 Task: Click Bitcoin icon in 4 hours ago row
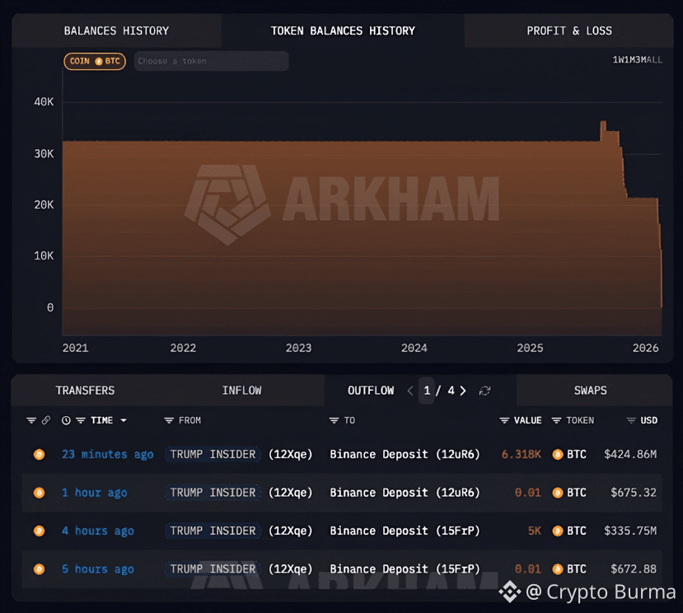pyautogui.click(x=40, y=531)
